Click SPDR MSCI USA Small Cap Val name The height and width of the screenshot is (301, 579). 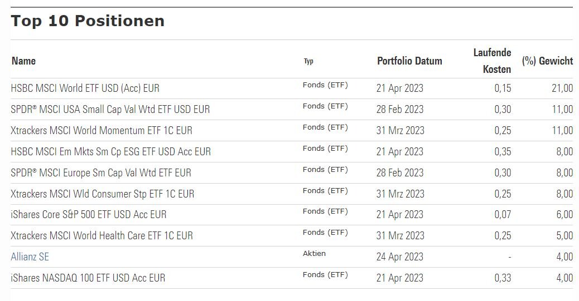[x=110, y=110]
